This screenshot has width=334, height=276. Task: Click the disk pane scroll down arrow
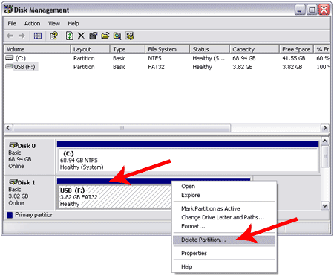(325, 205)
